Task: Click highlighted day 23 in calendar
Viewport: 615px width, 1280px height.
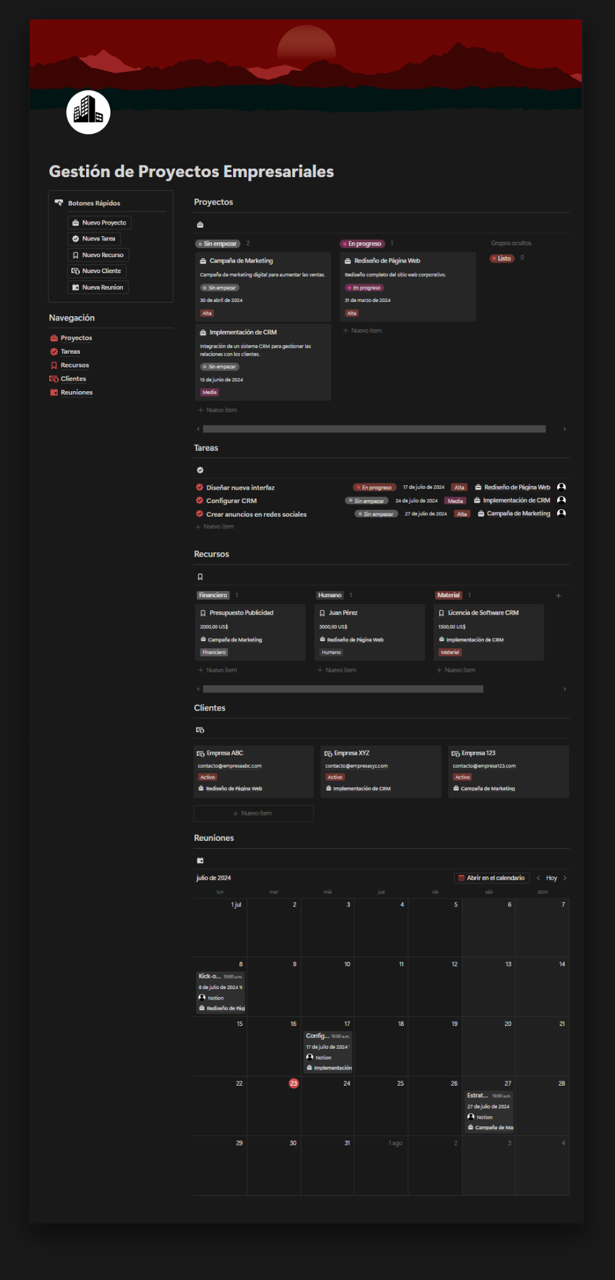Action: (x=293, y=1083)
